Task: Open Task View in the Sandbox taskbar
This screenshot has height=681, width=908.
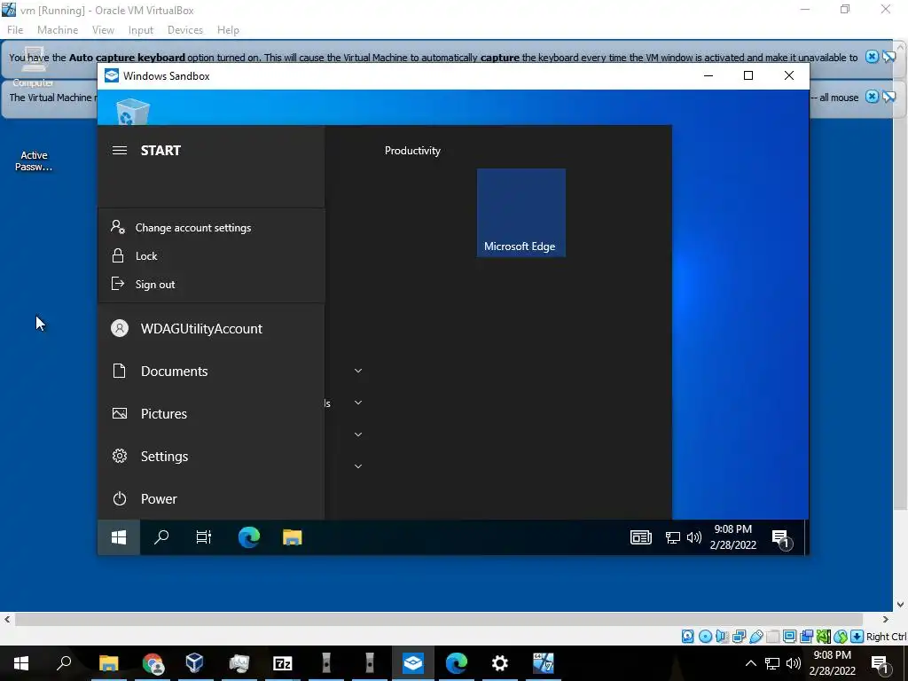Action: coord(204,538)
